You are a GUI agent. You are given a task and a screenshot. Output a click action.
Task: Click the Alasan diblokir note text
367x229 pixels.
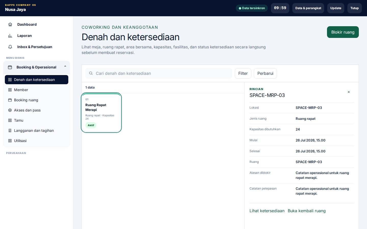point(322,175)
